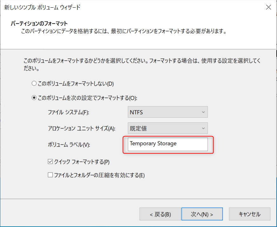The image size is (277, 227).
Task: Click the Temporary Storage volume label field
Action: pyautogui.click(x=168, y=144)
